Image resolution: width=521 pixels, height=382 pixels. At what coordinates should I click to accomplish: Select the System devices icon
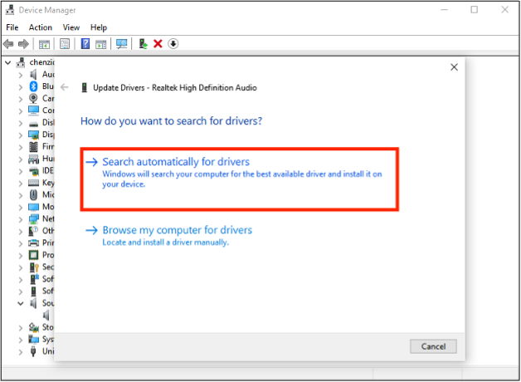coord(33,340)
